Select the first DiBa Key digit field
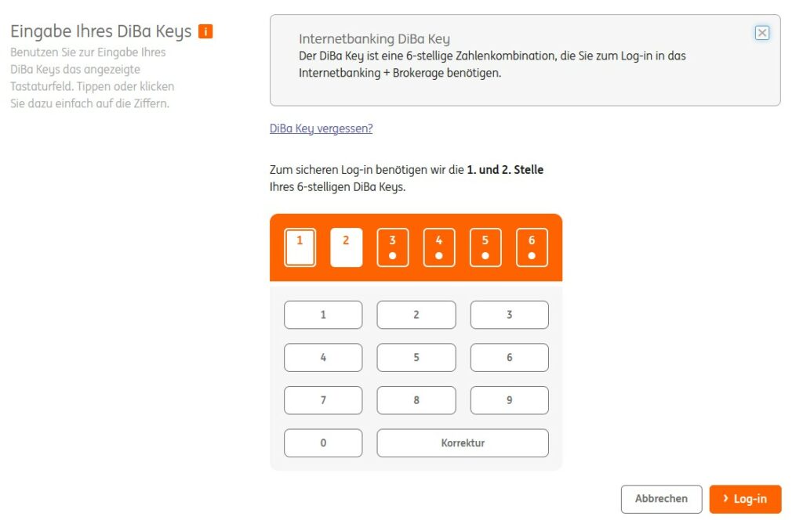Screen dimensions: 803x520 [x=300, y=247]
